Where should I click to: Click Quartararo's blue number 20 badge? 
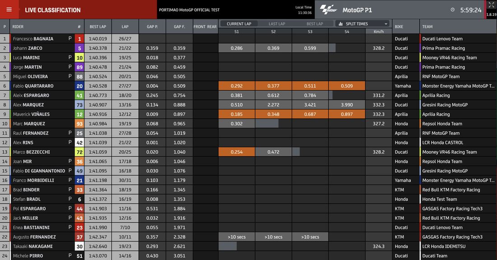(79, 86)
